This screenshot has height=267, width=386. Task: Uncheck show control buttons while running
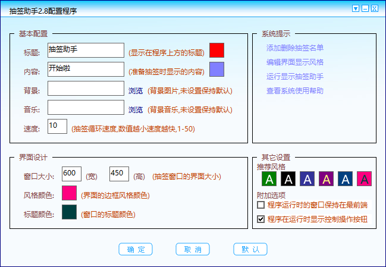[261, 219]
